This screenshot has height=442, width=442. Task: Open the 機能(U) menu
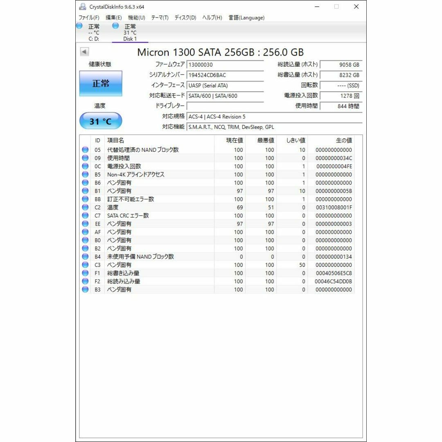tap(136, 18)
